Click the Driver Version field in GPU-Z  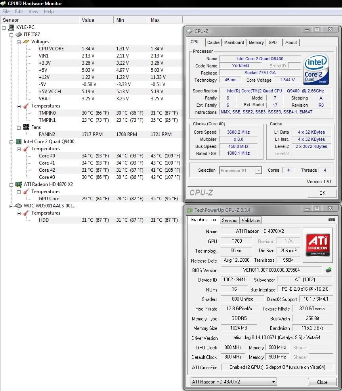click(277, 337)
